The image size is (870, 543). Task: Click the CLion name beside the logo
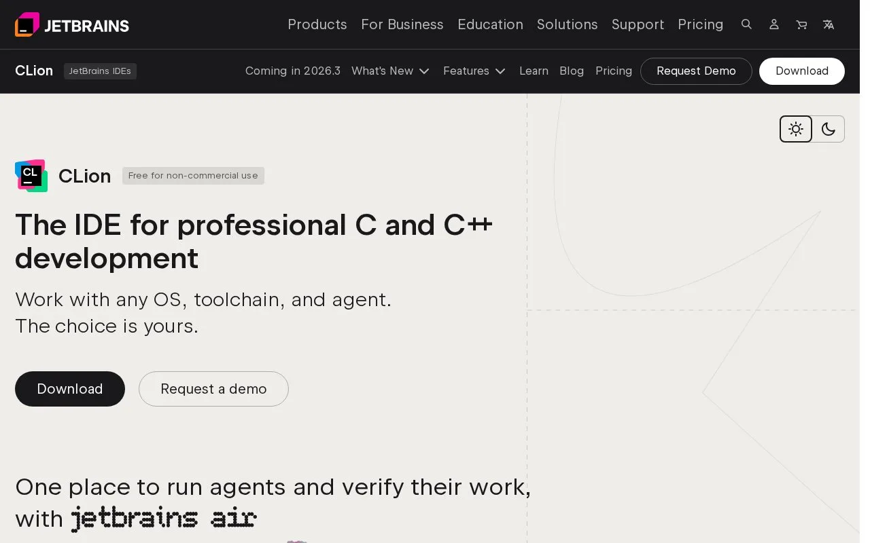pos(84,176)
